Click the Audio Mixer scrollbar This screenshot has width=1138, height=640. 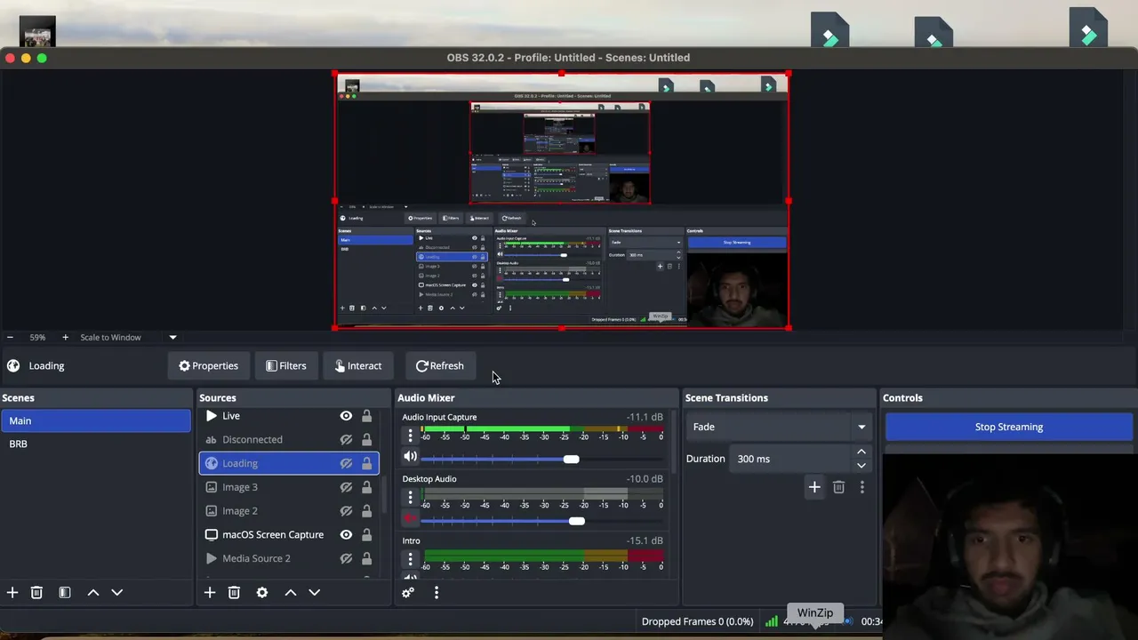click(x=673, y=444)
